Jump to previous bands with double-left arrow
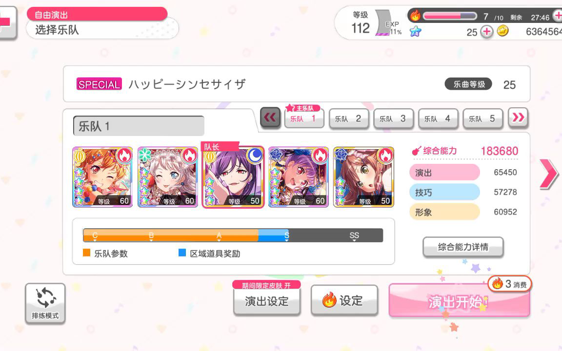 pyautogui.click(x=270, y=118)
